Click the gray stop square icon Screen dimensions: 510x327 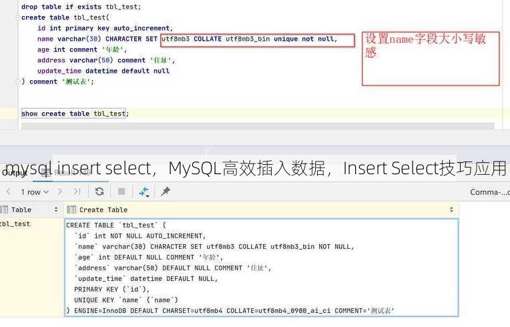(x=121, y=192)
